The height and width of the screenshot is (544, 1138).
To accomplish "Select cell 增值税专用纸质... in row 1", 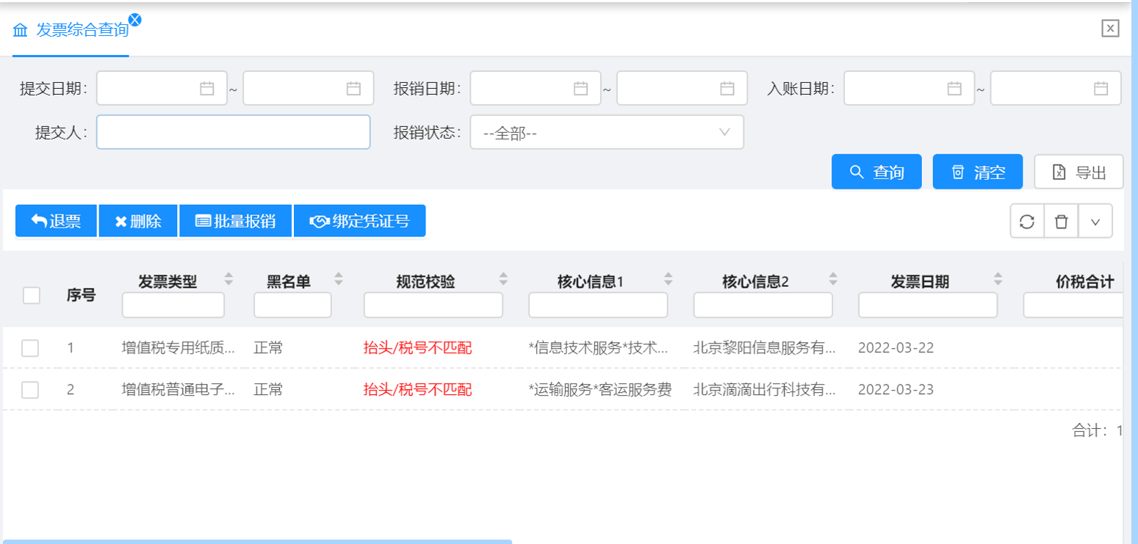I will pos(179,348).
